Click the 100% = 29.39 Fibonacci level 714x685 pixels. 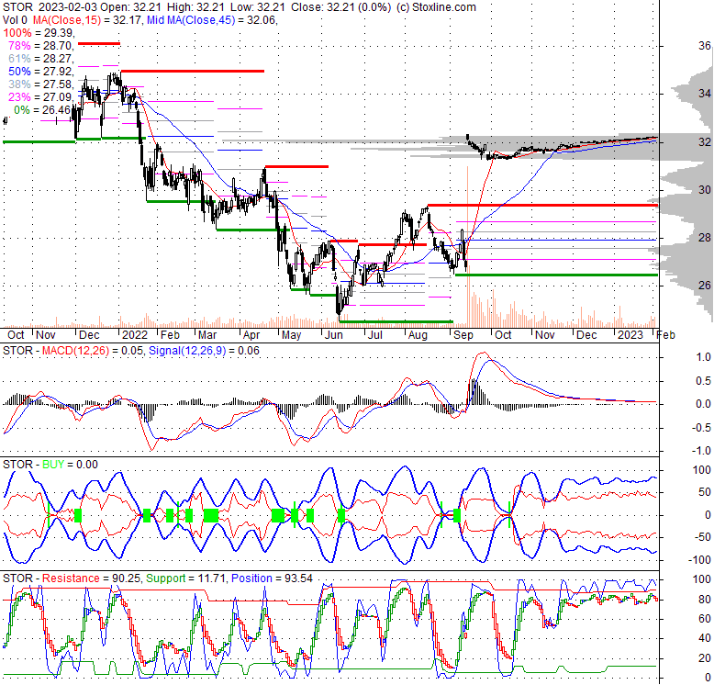39,33
